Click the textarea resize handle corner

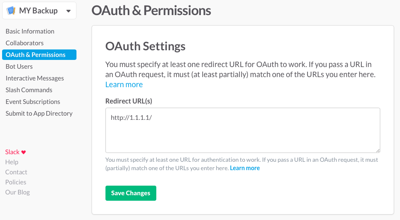(378, 150)
